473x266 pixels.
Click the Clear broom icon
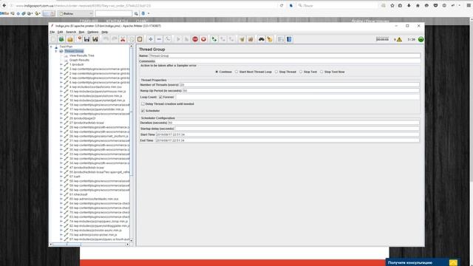click(x=242, y=39)
